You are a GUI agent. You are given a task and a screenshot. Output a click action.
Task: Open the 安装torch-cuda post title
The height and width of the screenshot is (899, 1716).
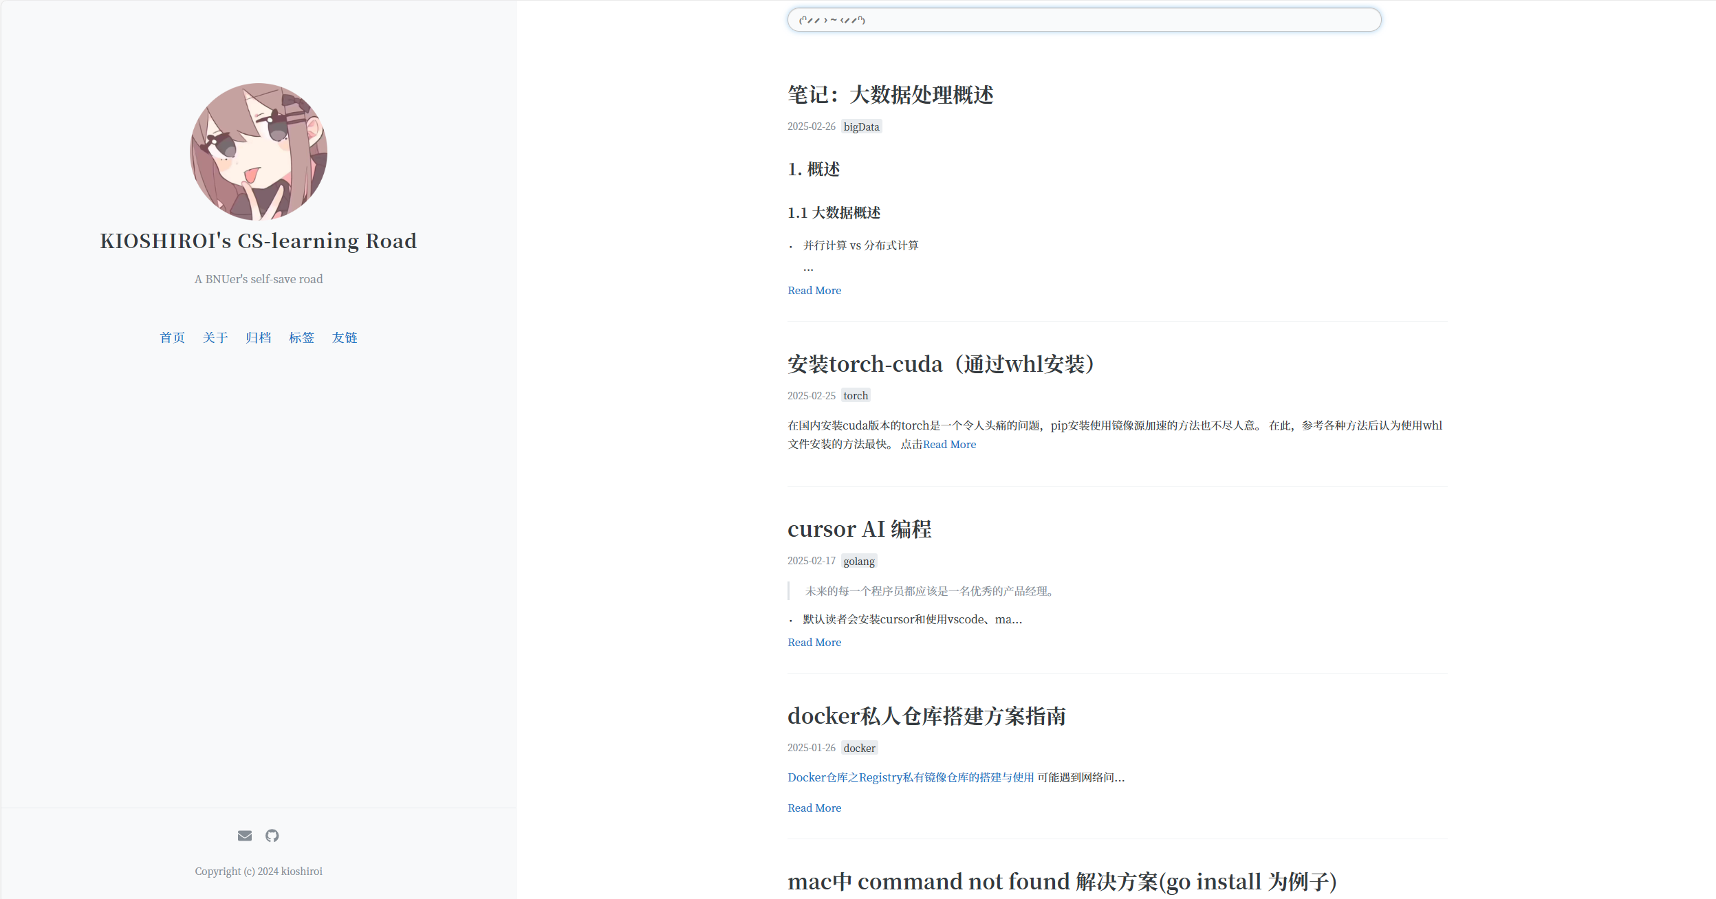coord(940,364)
